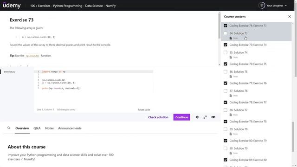This screenshot has height=167, width=297.
Task: Toggle checkbox for 85. Solution 74
Action: click(226, 52)
